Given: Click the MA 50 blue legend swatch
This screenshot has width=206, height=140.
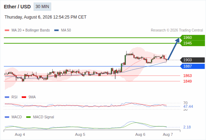Looking at the screenshot, I should click(x=57, y=30).
